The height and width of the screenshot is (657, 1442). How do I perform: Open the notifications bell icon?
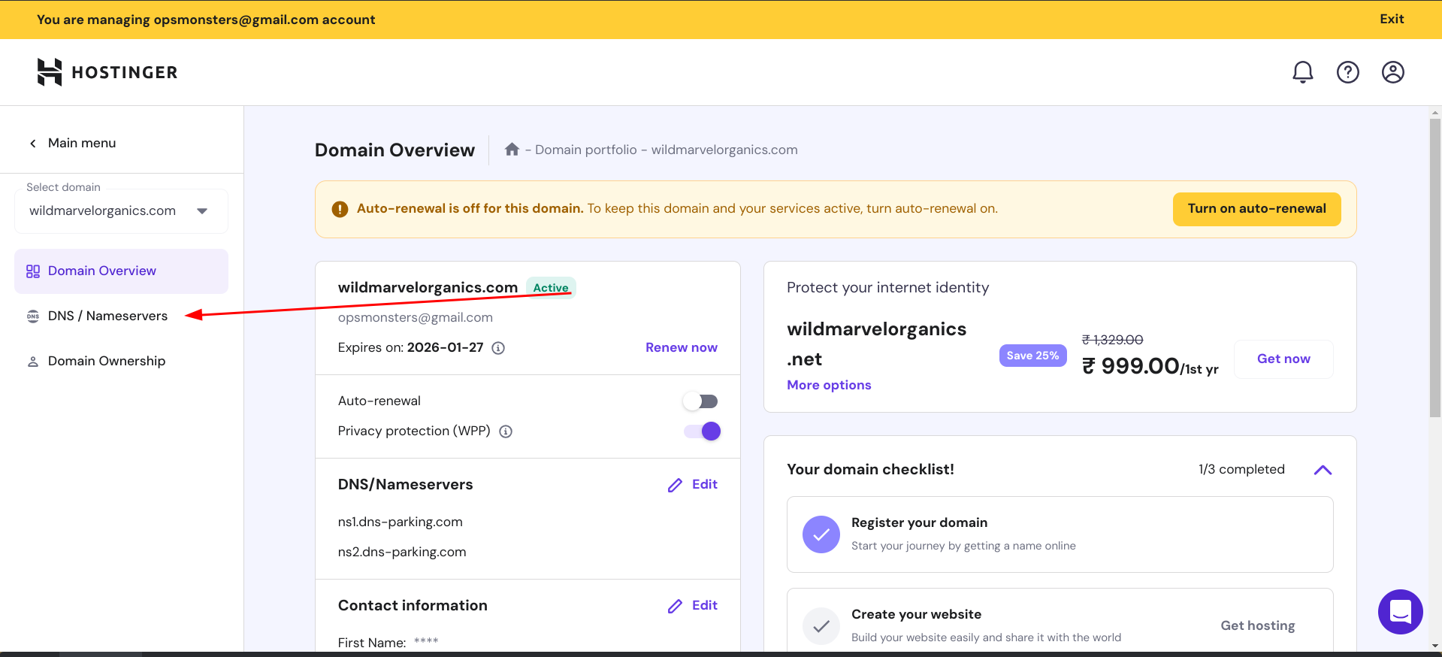click(1302, 72)
